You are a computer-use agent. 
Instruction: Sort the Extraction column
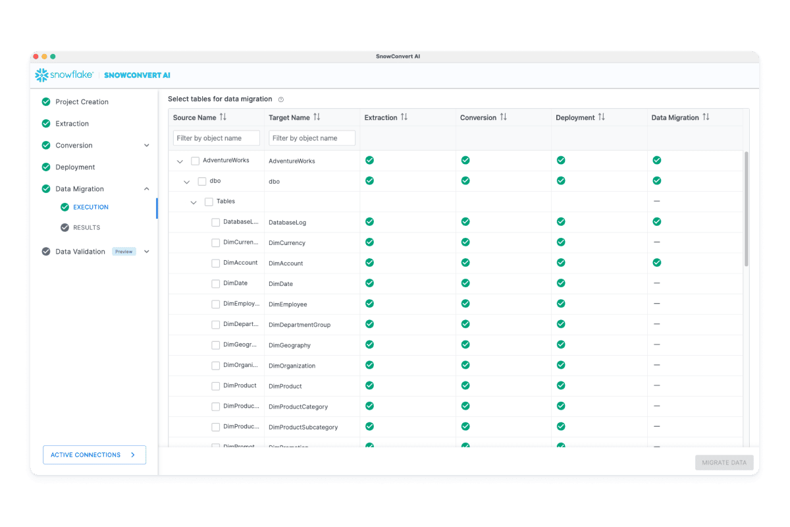(404, 117)
